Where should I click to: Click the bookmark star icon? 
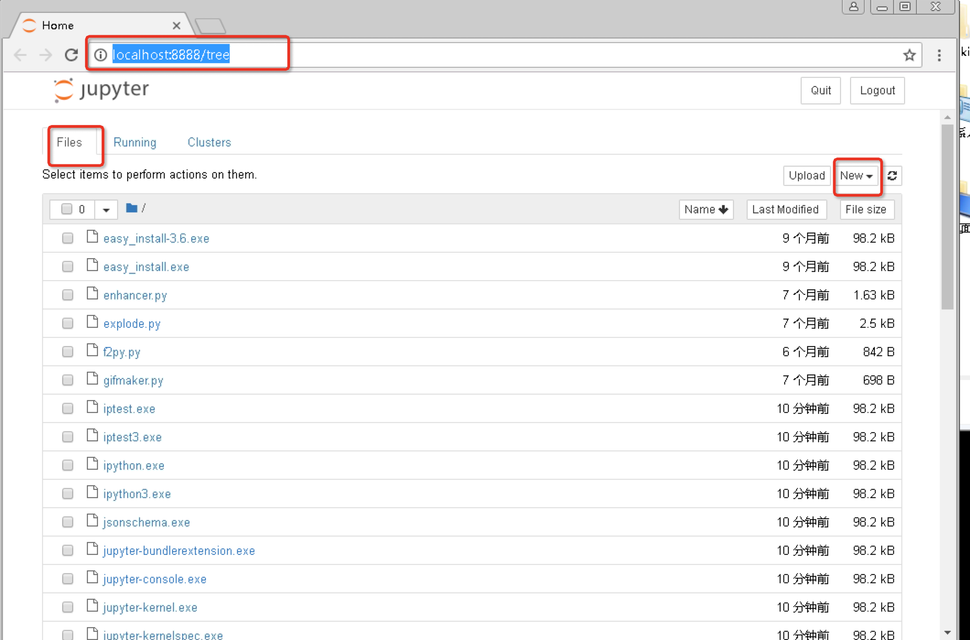[909, 55]
